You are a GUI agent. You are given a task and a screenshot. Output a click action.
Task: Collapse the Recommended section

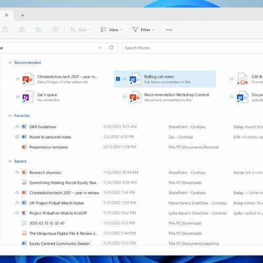click(10, 63)
